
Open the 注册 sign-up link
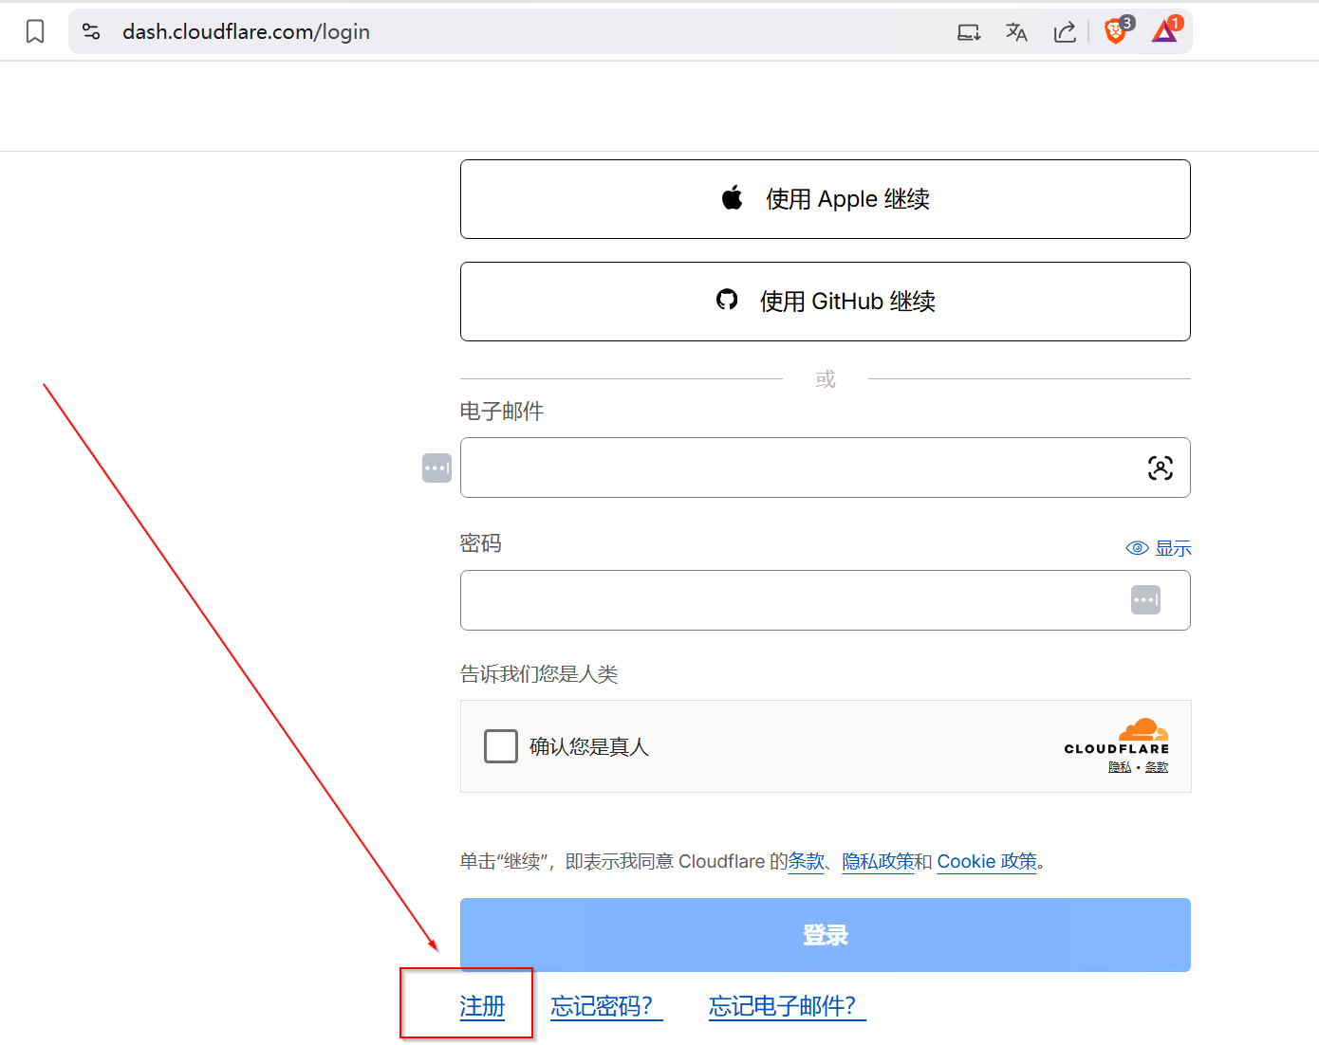[482, 1006]
